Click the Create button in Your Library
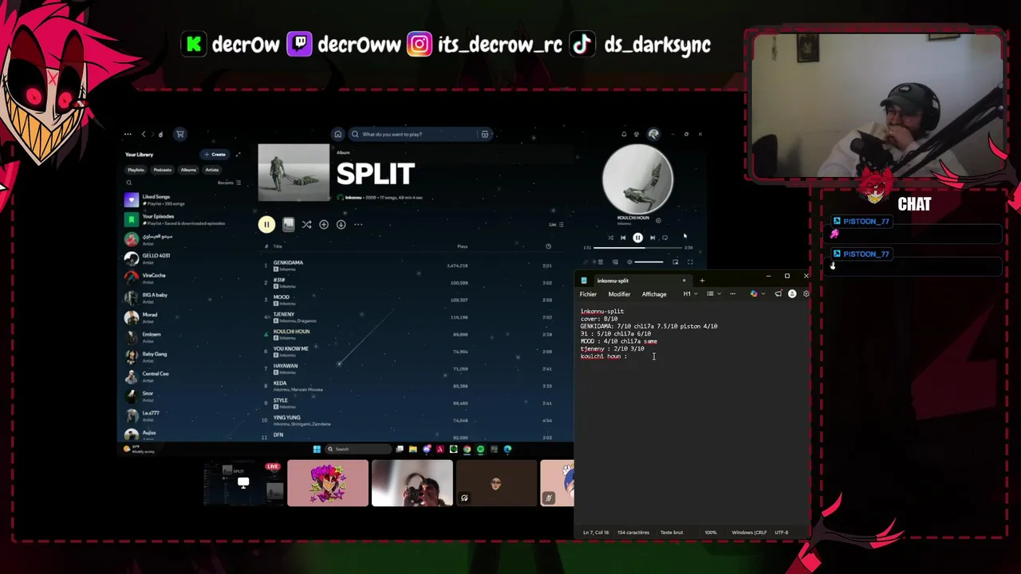Screen dimensions: 1021x574 click(215, 155)
